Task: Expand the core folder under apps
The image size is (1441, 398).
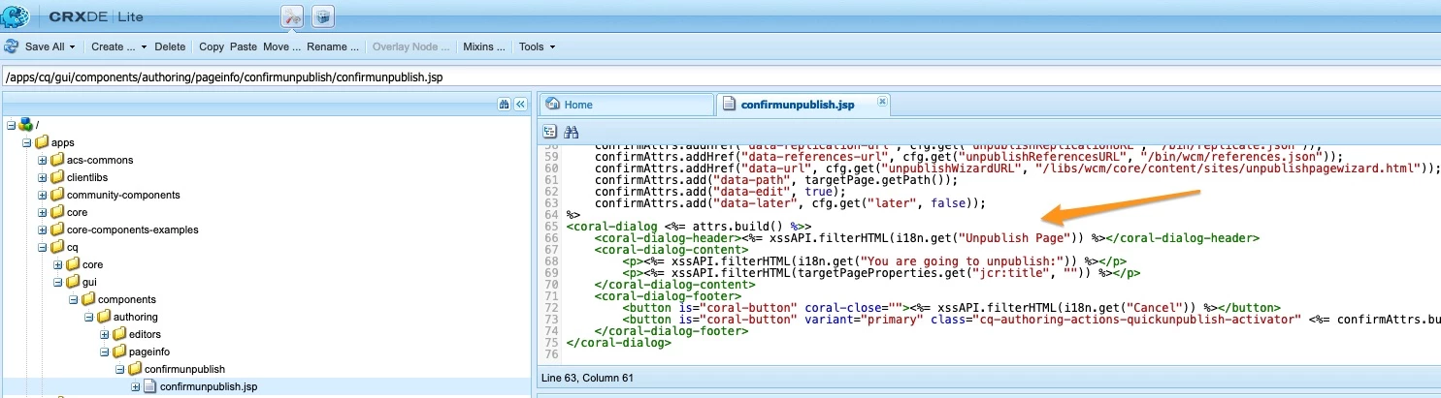Action: pos(43,212)
